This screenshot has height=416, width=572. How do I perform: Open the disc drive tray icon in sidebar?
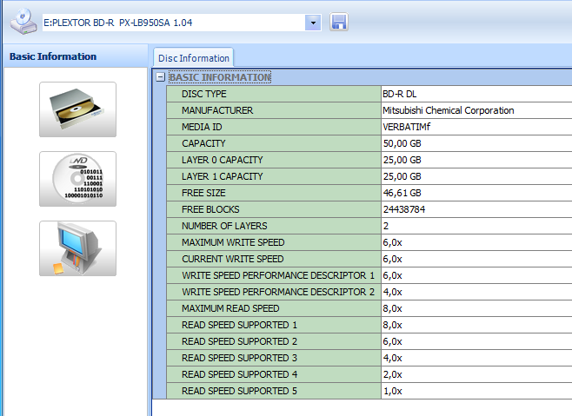pyautogui.click(x=77, y=109)
